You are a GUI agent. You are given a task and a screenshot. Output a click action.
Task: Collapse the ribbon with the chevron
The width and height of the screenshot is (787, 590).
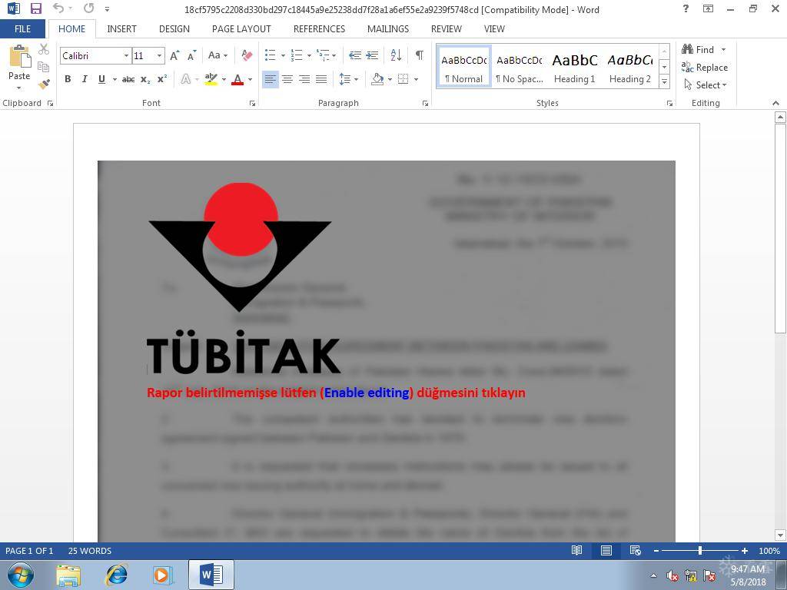pyautogui.click(x=776, y=103)
